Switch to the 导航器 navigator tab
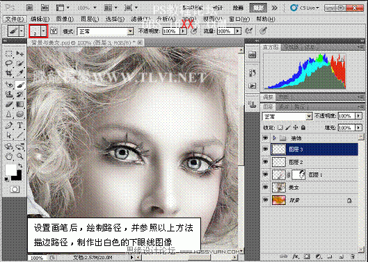This screenshot has height=262, width=368. point(291,47)
